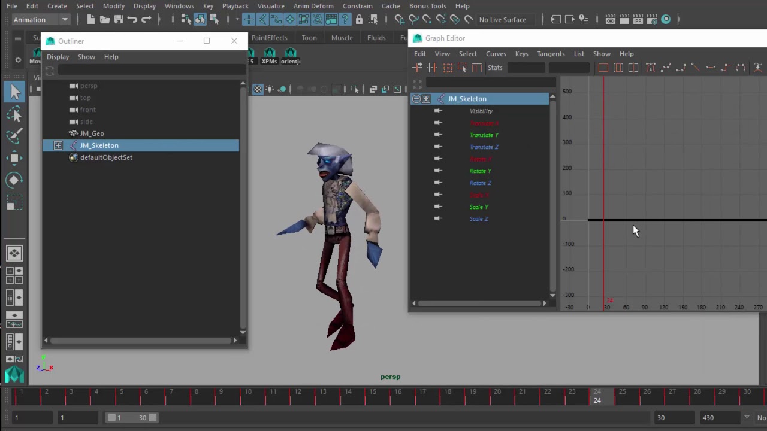The width and height of the screenshot is (767, 431).
Task: Select the arrow Select tool in toolbox
Action: (14, 92)
